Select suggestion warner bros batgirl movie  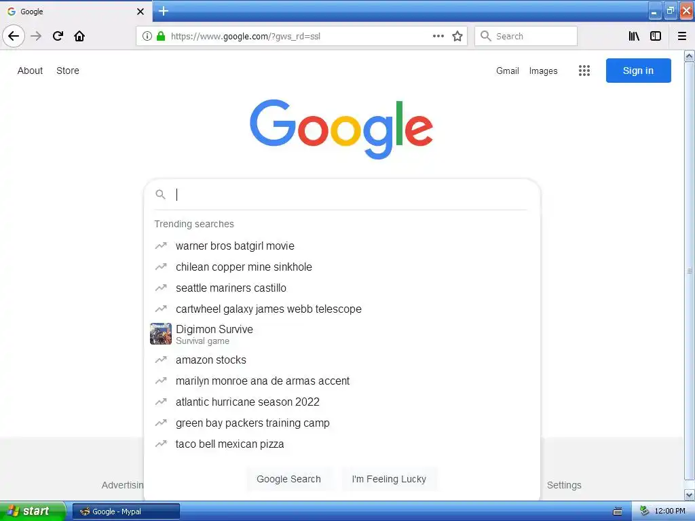pos(342,246)
